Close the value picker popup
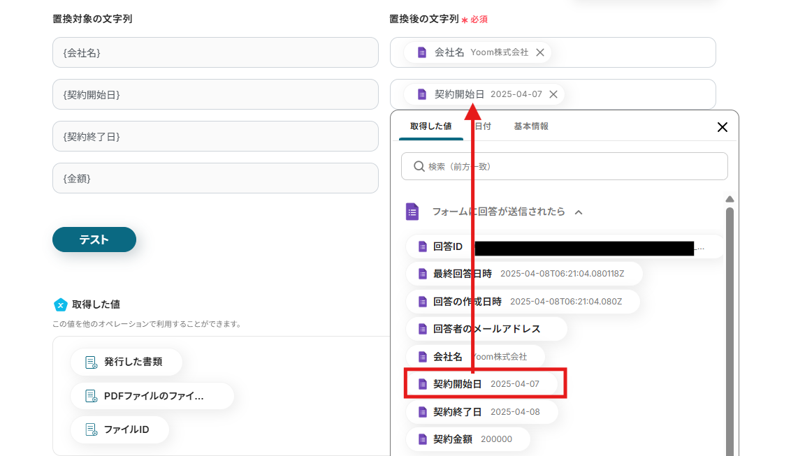The image size is (798, 456). [x=722, y=127]
